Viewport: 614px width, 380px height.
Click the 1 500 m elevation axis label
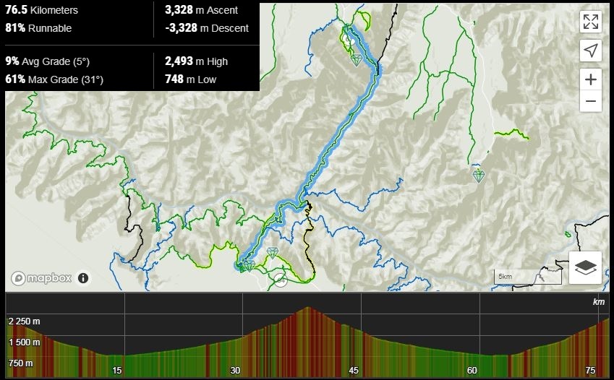[25, 342]
